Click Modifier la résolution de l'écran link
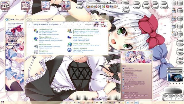Viewport: 184px width, 104px height. click(x=81, y=40)
